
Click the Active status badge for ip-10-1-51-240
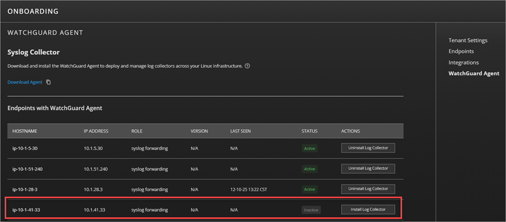[x=310, y=169]
